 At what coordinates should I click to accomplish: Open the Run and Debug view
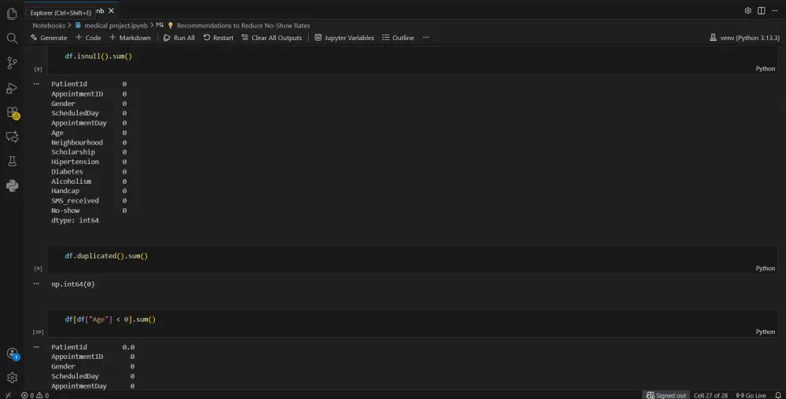click(12, 88)
